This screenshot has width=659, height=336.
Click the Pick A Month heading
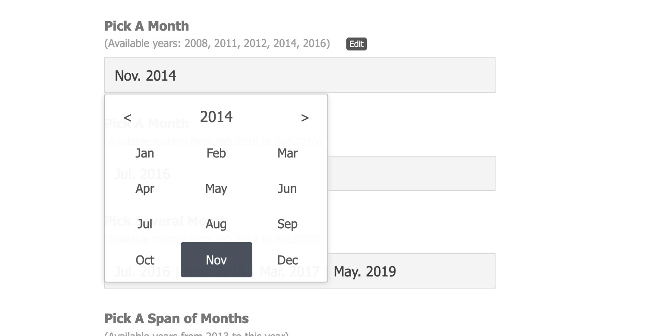[x=146, y=26]
